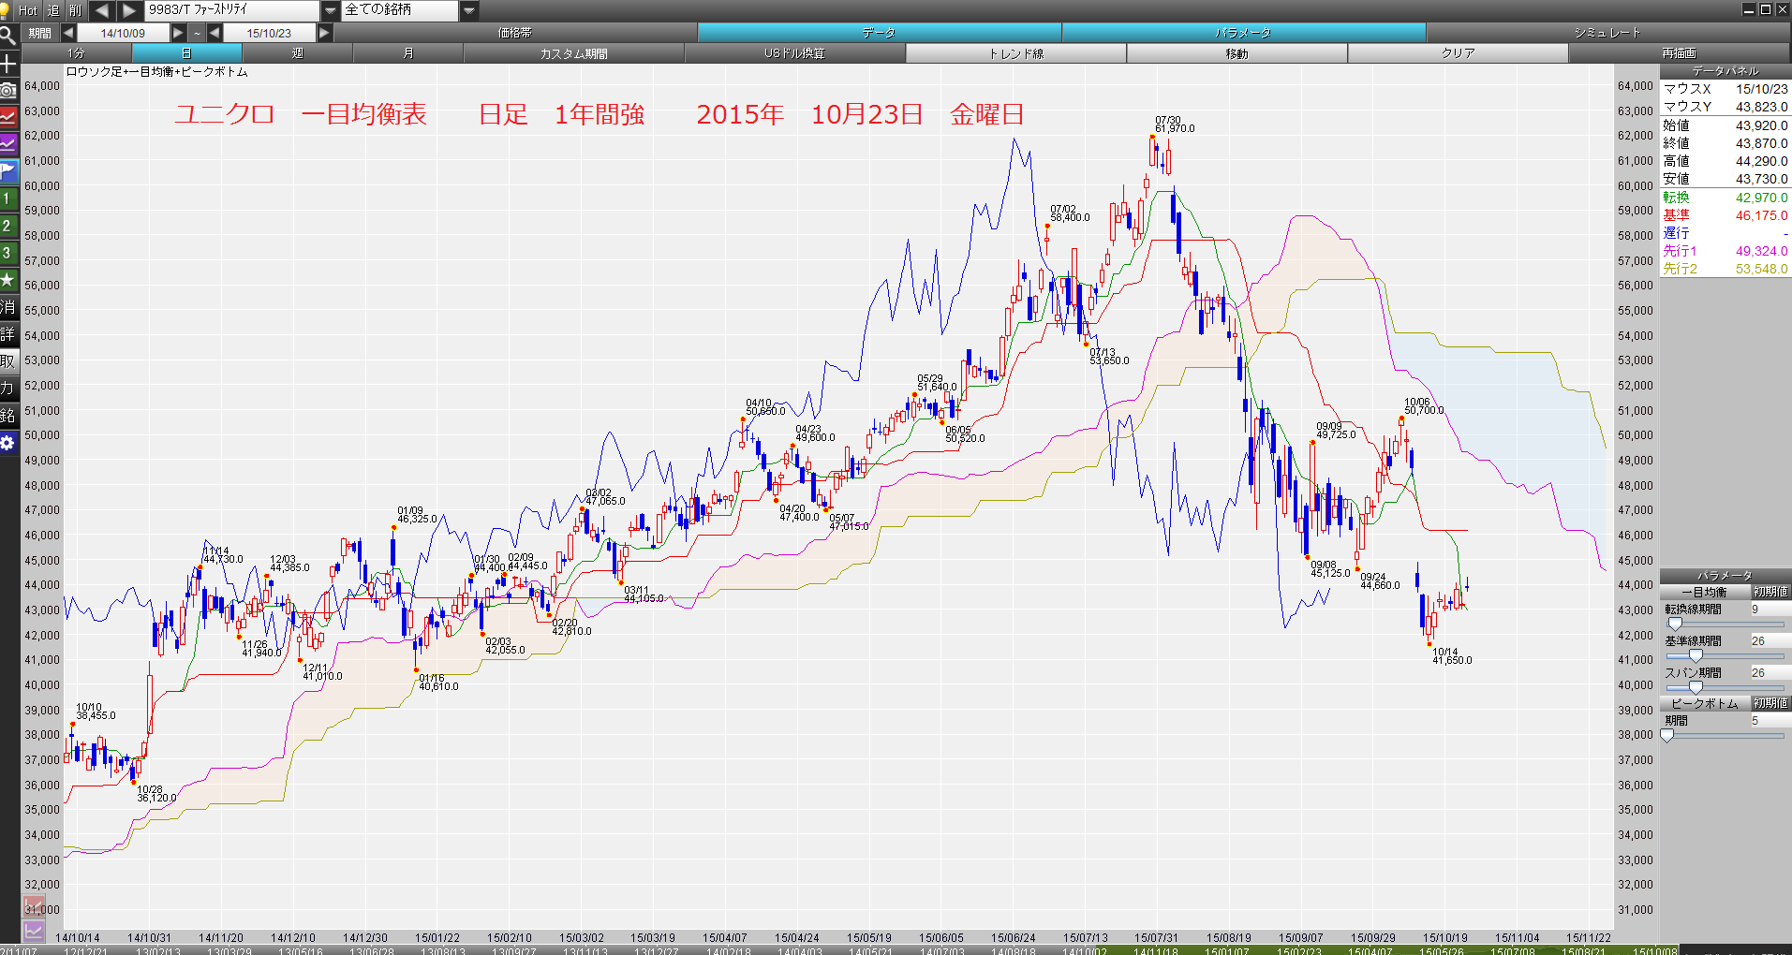Select green preset button 1
The width and height of the screenshot is (1792, 955).
[8, 198]
